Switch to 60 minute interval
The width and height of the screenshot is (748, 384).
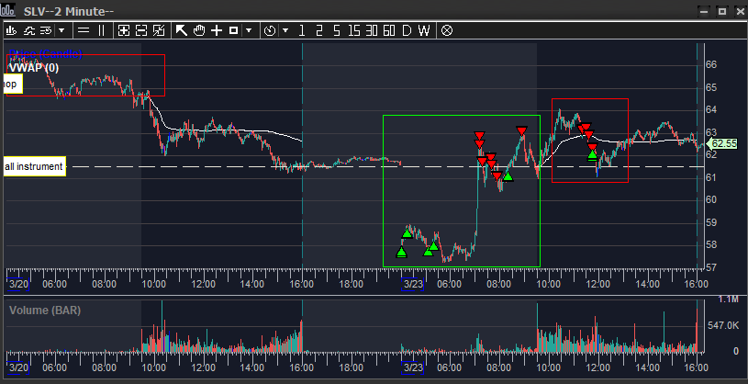click(x=389, y=30)
